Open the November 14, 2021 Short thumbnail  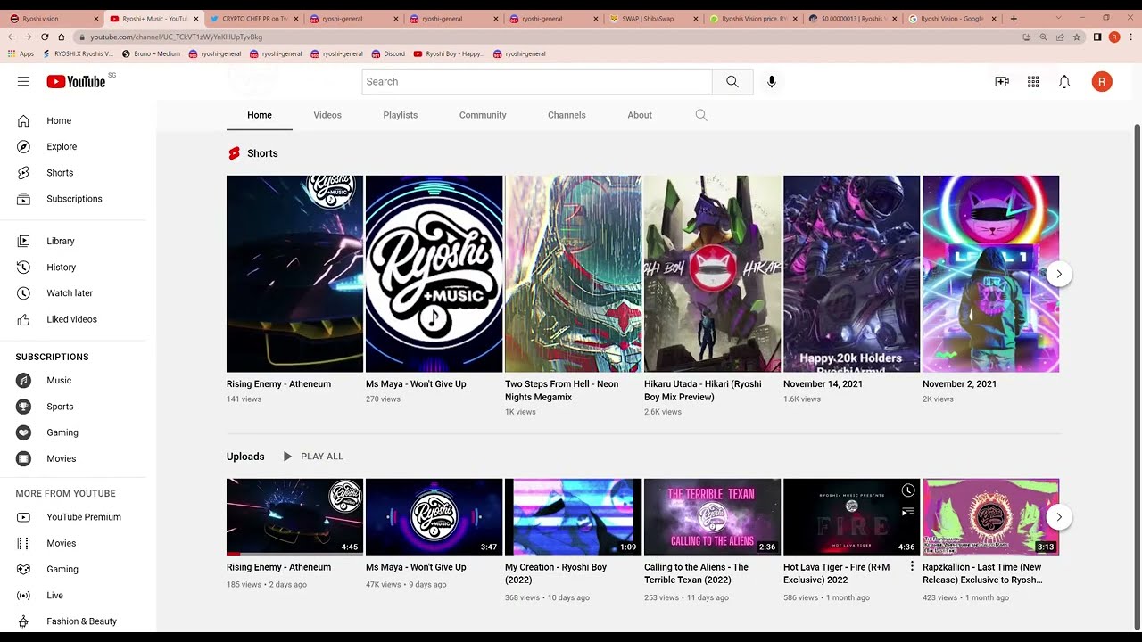(851, 274)
